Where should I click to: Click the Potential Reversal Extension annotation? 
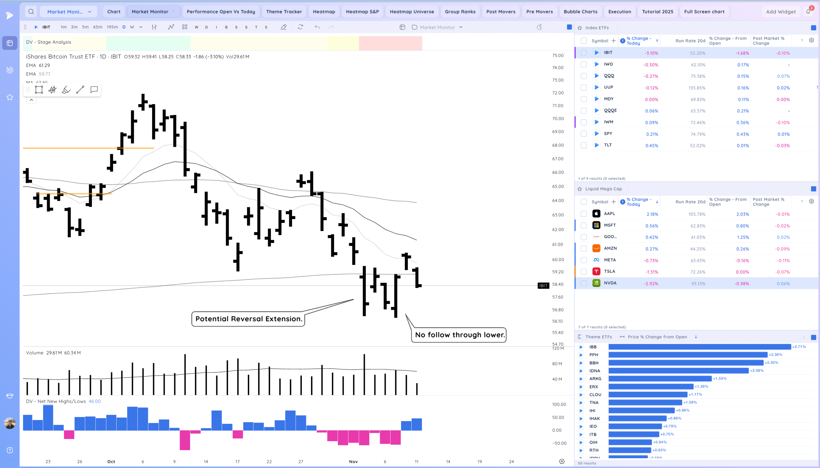tap(248, 319)
